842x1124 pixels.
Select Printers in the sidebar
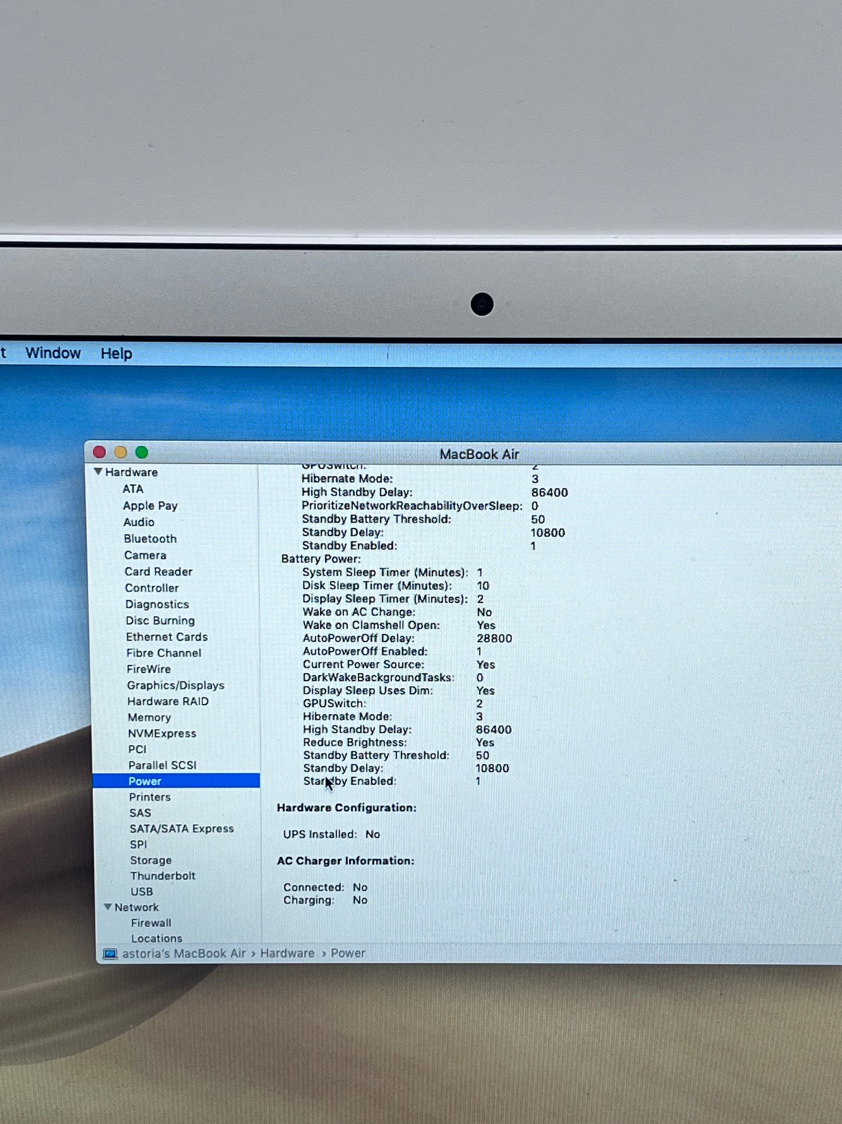(150, 797)
